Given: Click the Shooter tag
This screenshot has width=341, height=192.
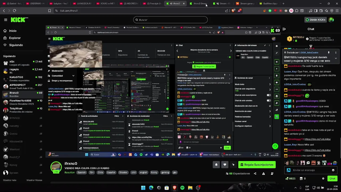Looking at the screenshot, I should pyautogui.click(x=123, y=173).
